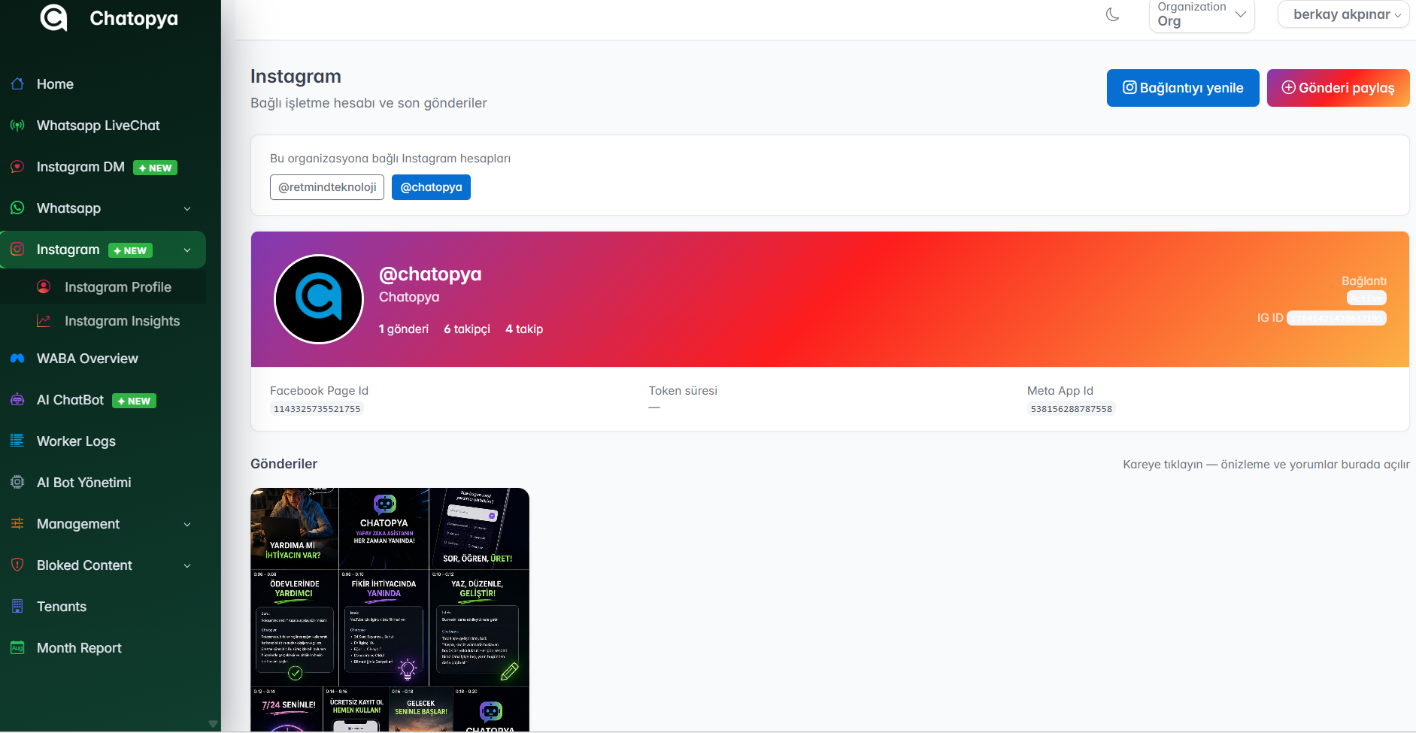Click the Month Report calendar icon
This screenshot has height=733, width=1416.
pos(17,647)
